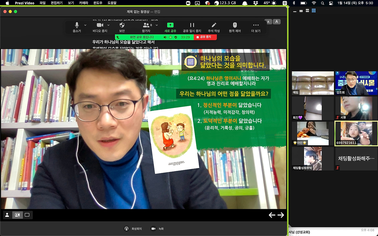Start recording with the 녹화 button

tap(157, 229)
